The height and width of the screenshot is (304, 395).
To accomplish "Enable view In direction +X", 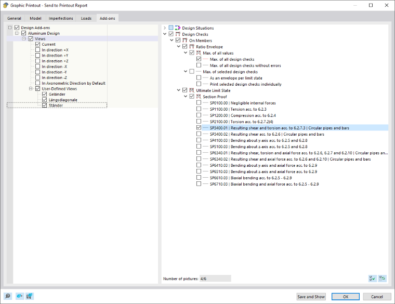I will pyautogui.click(x=38, y=50).
